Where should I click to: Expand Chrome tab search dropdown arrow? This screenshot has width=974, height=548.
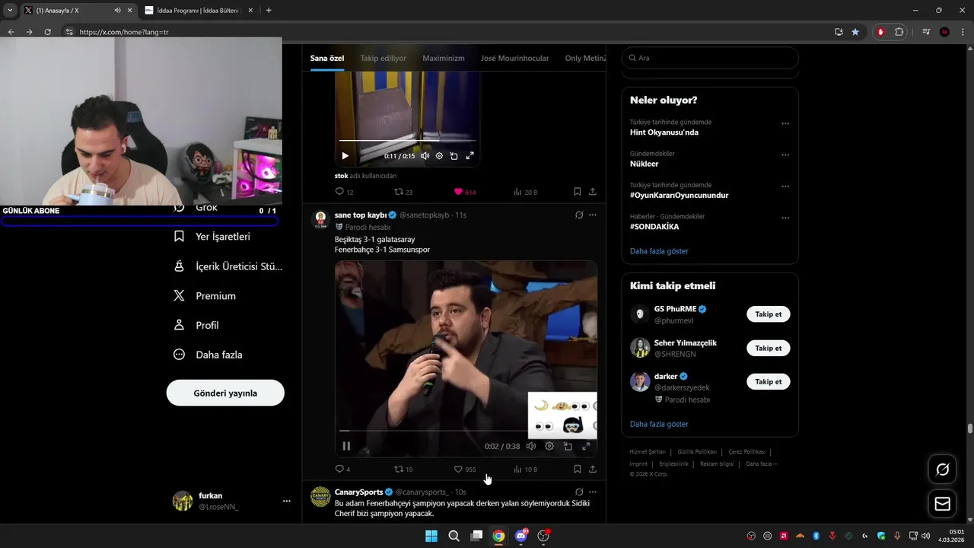coord(10,10)
